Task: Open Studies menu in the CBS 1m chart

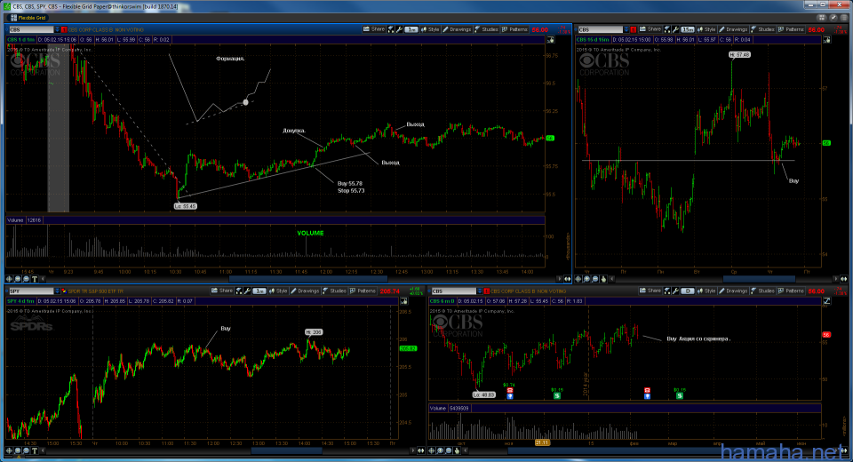Action: [x=486, y=29]
